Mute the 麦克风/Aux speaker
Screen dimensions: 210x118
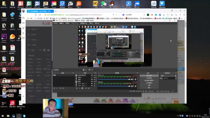tap(132, 79)
